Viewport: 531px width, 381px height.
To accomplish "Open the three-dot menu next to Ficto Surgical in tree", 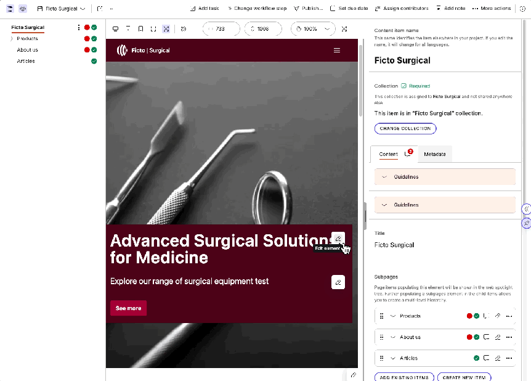I will [x=79, y=28].
